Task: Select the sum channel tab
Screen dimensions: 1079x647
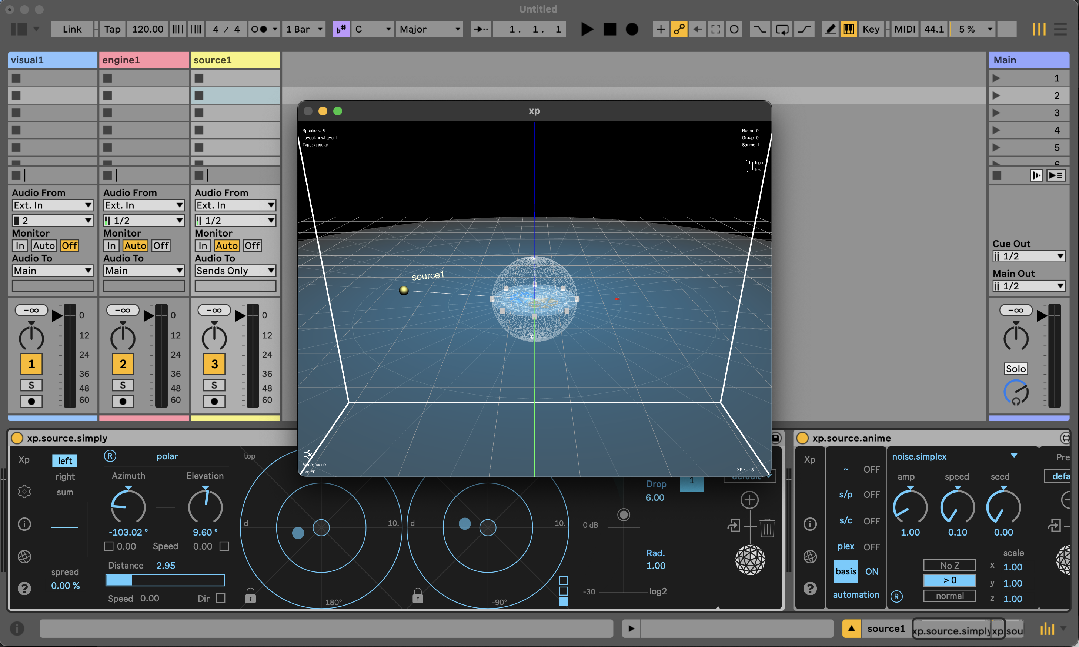Action: [x=65, y=492]
